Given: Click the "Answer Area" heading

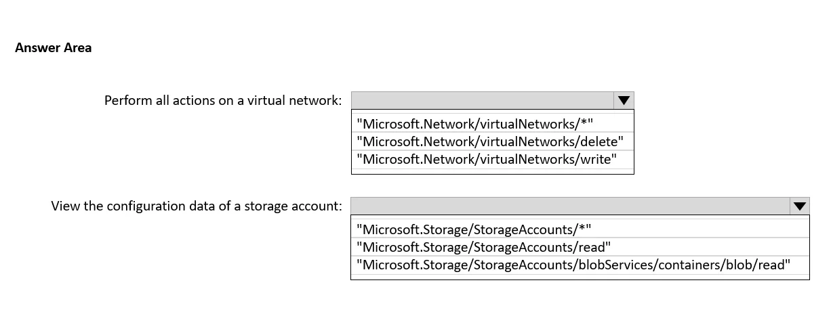Looking at the screenshot, I should pos(53,47).
